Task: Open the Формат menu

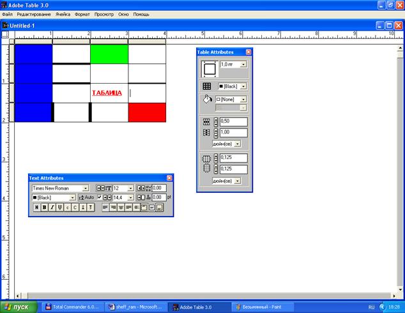Action: coord(82,13)
